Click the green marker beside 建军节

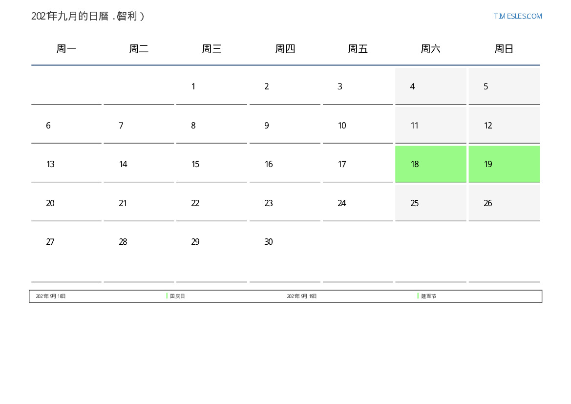pyautogui.click(x=418, y=296)
